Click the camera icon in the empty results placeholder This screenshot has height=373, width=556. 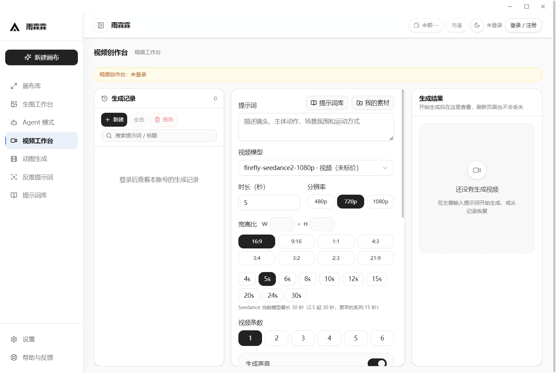coord(477,170)
